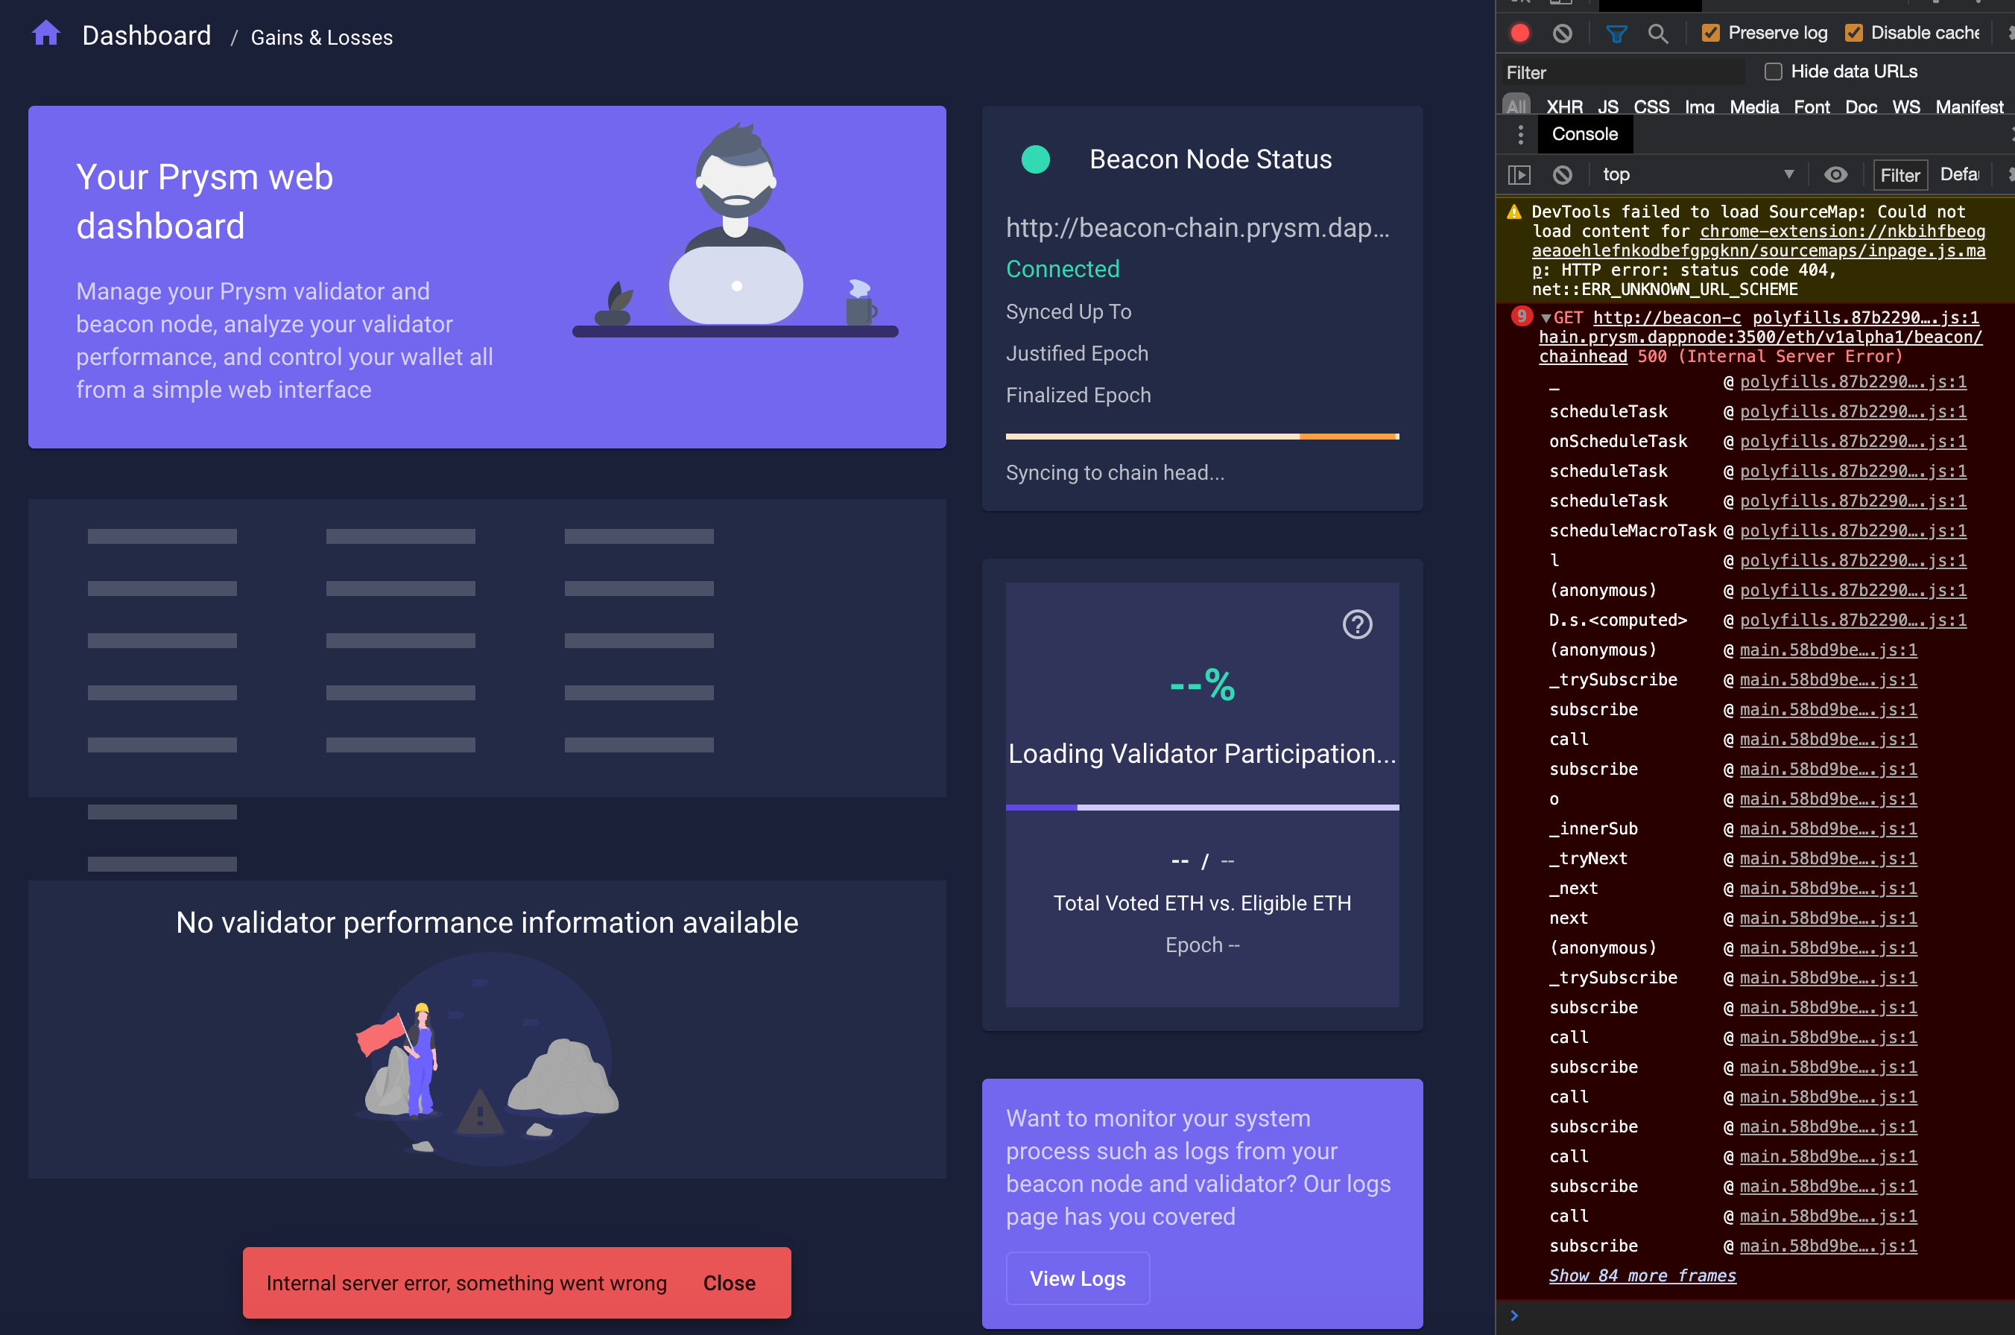
Task: Uncheck the Preserve log checkbox
Action: click(1710, 34)
